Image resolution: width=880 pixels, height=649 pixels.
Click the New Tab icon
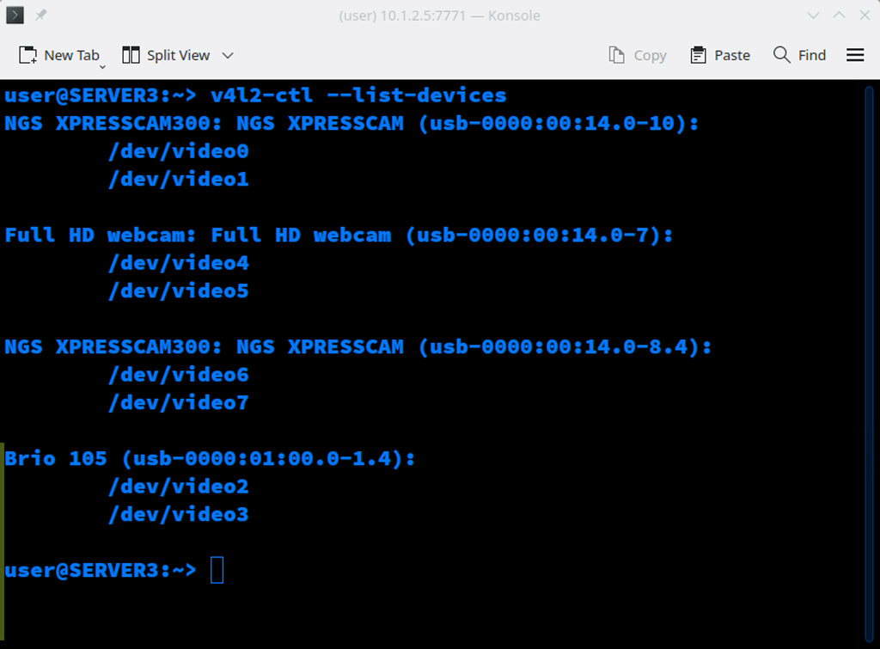click(x=27, y=55)
